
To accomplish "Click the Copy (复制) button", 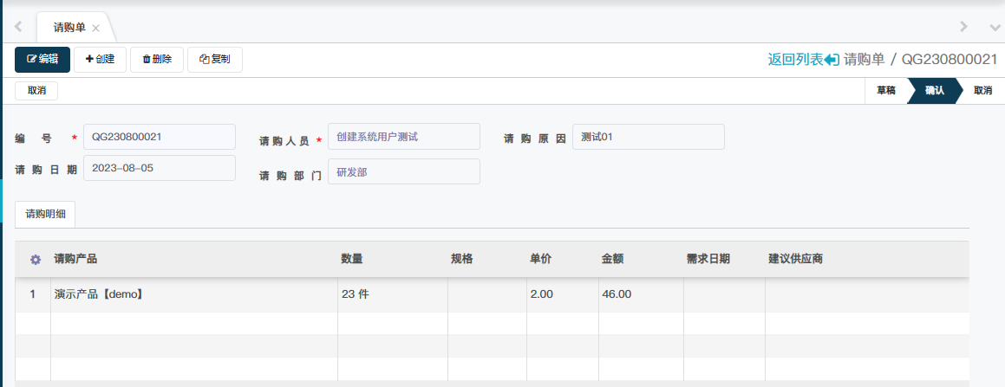I will pyautogui.click(x=214, y=60).
